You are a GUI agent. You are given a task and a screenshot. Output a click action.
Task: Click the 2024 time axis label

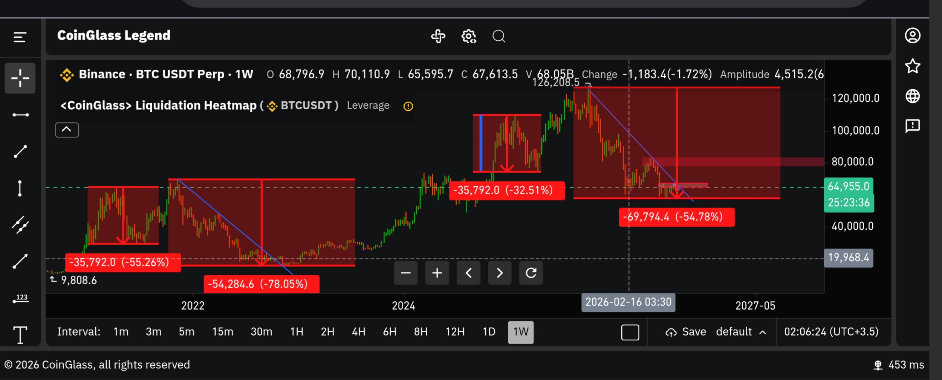tap(403, 305)
